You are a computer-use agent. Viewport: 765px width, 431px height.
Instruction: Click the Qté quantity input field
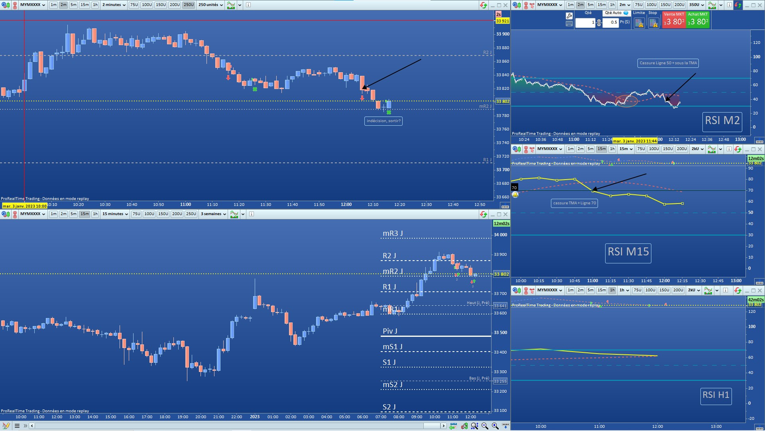585,23
